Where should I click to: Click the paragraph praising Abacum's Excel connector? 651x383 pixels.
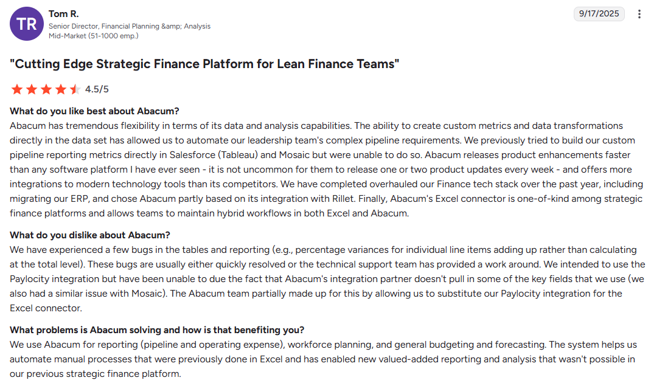[325, 170]
